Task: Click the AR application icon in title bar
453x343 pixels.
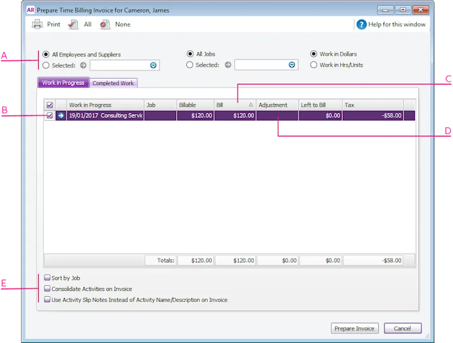Action: click(30, 10)
